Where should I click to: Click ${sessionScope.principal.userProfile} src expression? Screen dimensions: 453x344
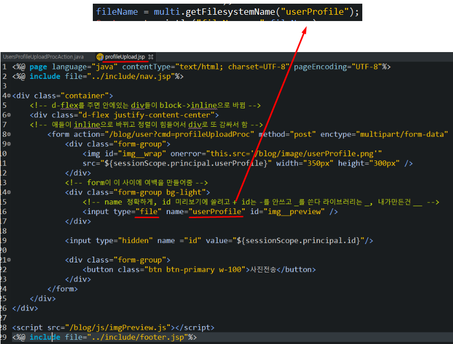pos(186,164)
